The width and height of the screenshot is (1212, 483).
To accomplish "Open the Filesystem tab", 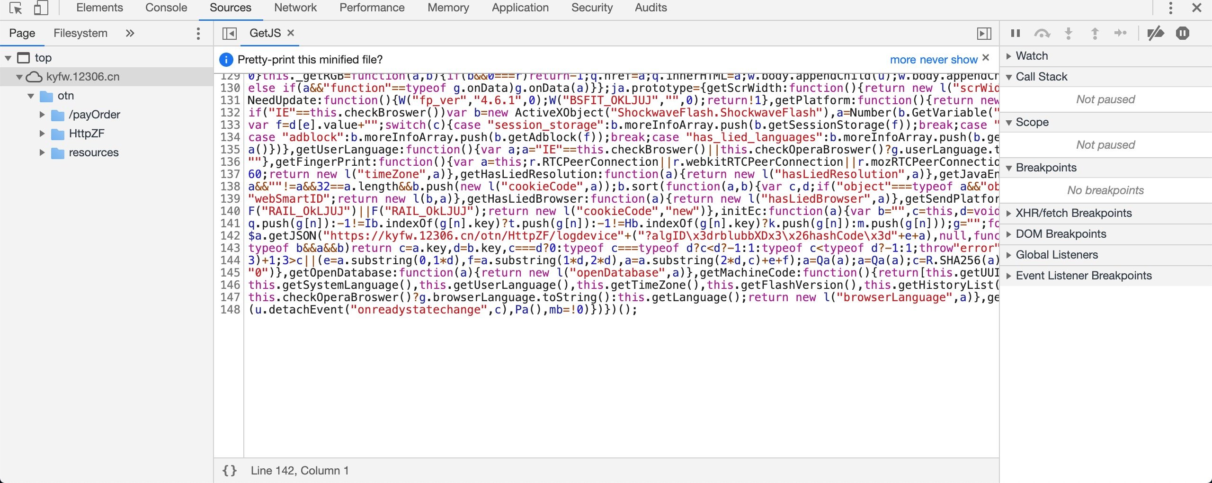I will pyautogui.click(x=80, y=33).
